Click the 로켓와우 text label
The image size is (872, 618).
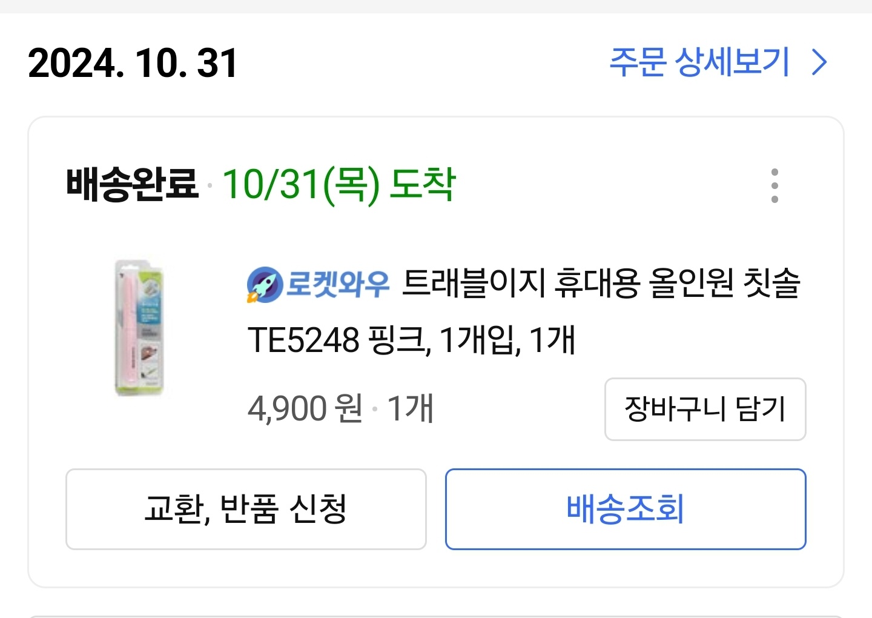[337, 284]
